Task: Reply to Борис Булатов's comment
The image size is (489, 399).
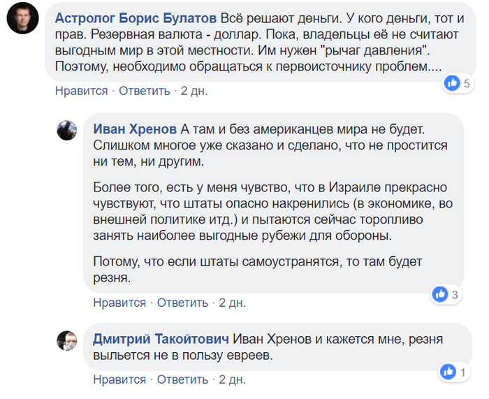Action: click(x=144, y=91)
